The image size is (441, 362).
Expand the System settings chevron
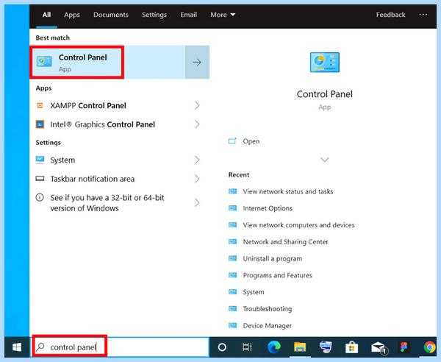197,160
